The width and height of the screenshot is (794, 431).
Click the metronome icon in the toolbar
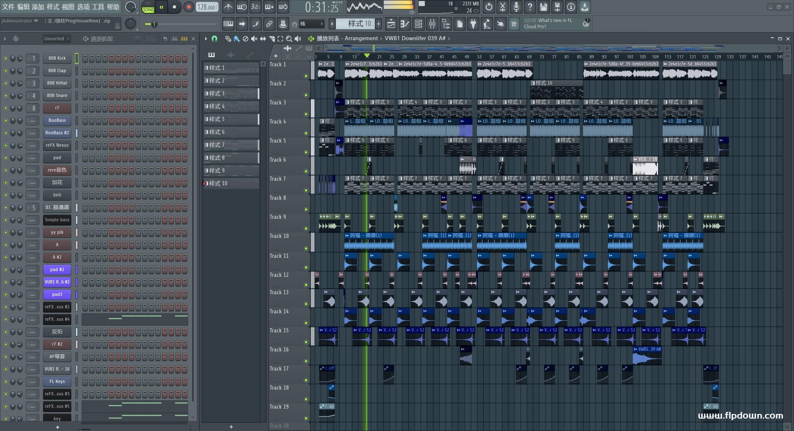coord(228,7)
